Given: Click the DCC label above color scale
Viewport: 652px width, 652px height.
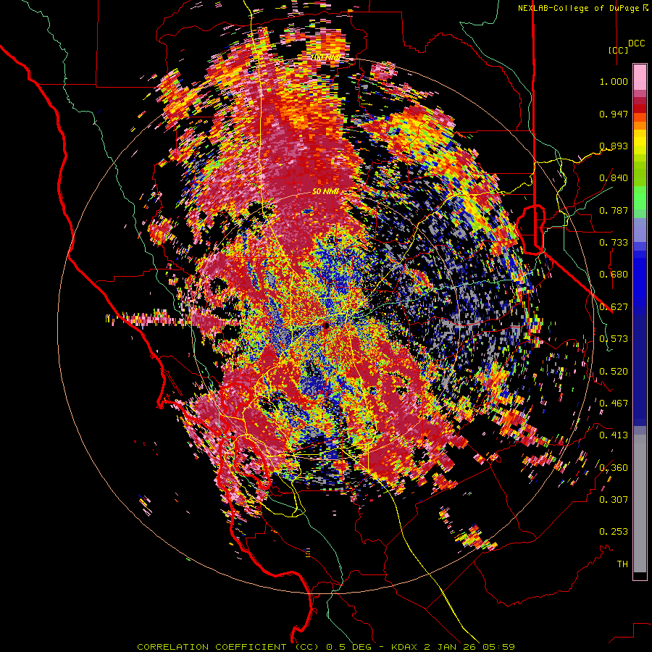Looking at the screenshot, I should (637, 43).
